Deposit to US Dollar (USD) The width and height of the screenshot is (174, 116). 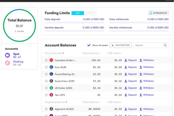130,88
